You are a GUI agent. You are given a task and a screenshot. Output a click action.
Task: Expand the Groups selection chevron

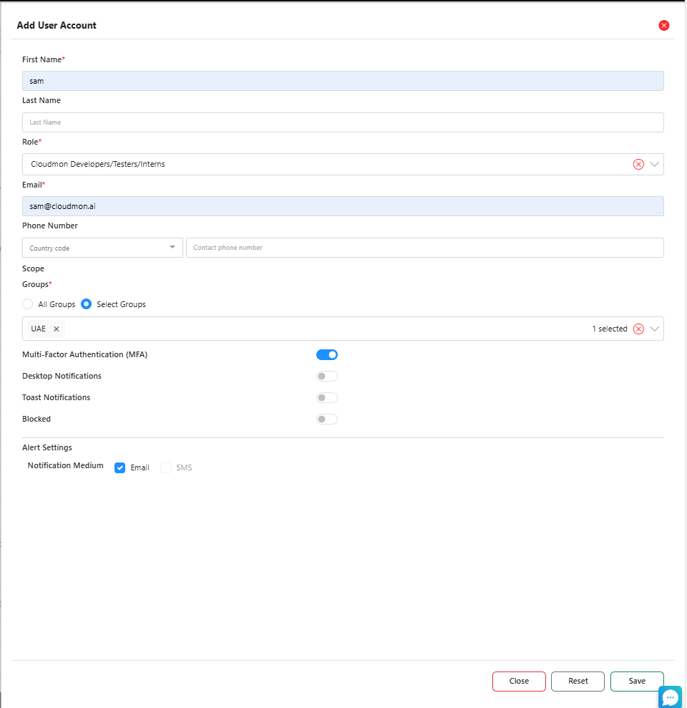[655, 329]
